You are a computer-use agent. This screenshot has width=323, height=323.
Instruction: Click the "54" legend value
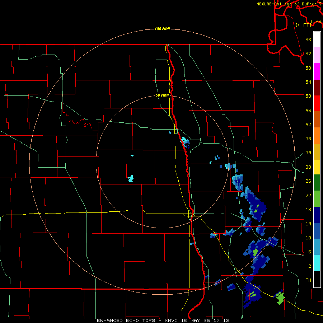click(308, 82)
